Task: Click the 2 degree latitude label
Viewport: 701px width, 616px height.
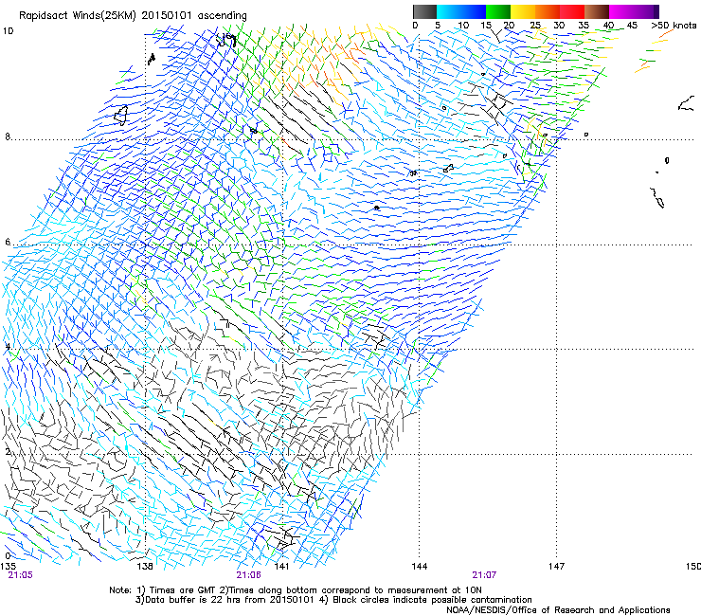Action: click(x=8, y=451)
